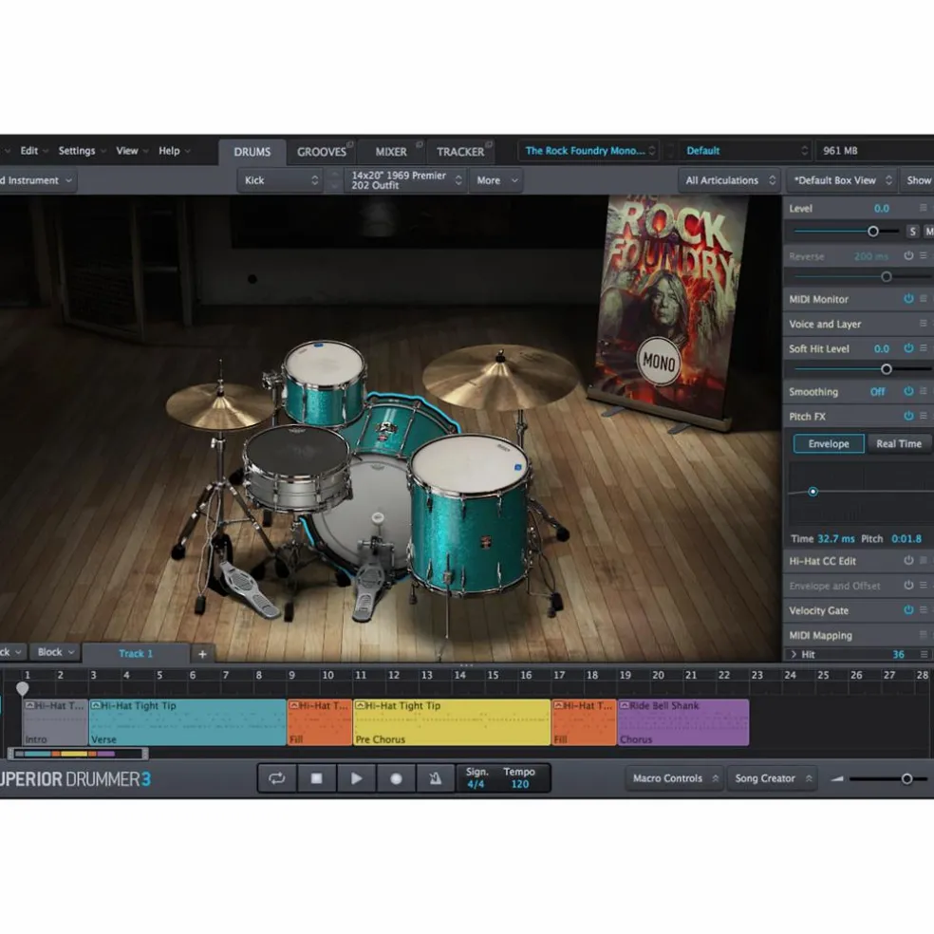This screenshot has height=934, width=934.
Task: Pop out the TRACKER tab window icon
Action: 489,144
